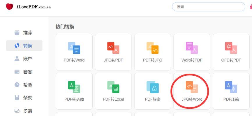Click the Word转PDF purple icon
This screenshot has height=116, width=252.
click(192, 48)
